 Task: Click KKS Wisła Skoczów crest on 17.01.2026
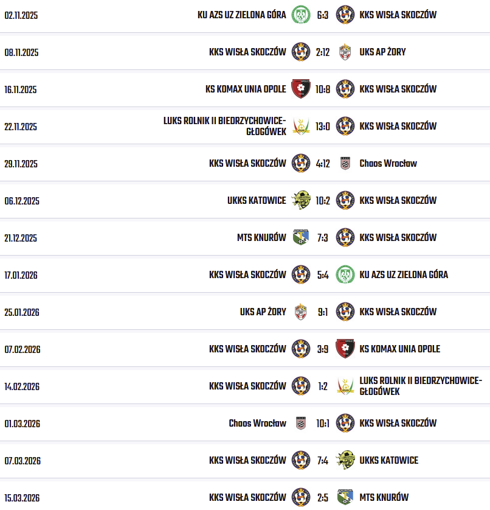click(300, 274)
